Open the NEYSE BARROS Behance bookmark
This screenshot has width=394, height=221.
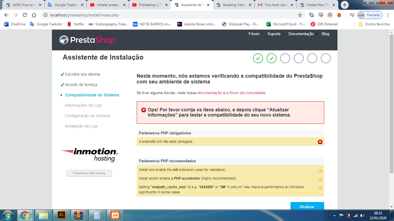152,24
